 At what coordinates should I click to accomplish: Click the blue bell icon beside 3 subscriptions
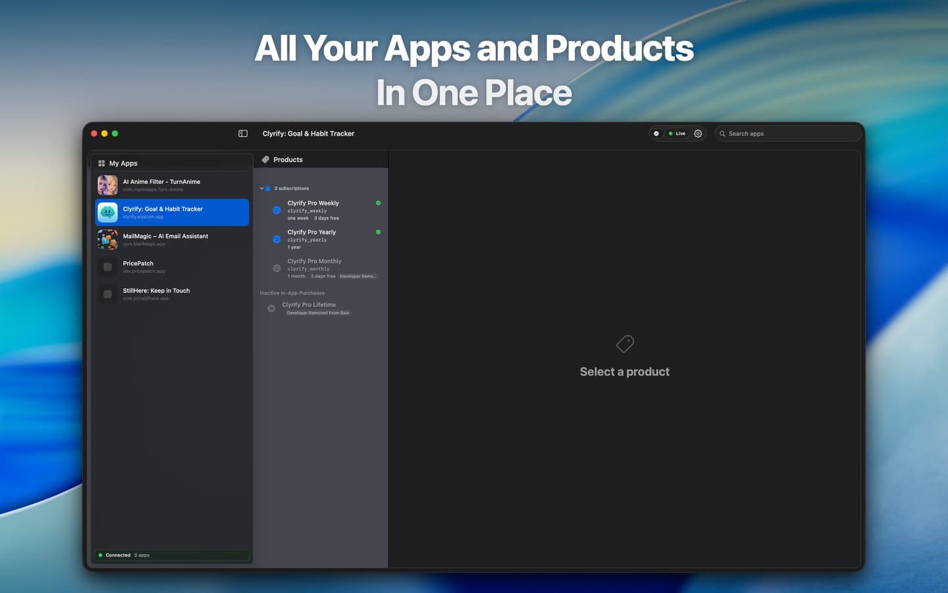point(268,188)
